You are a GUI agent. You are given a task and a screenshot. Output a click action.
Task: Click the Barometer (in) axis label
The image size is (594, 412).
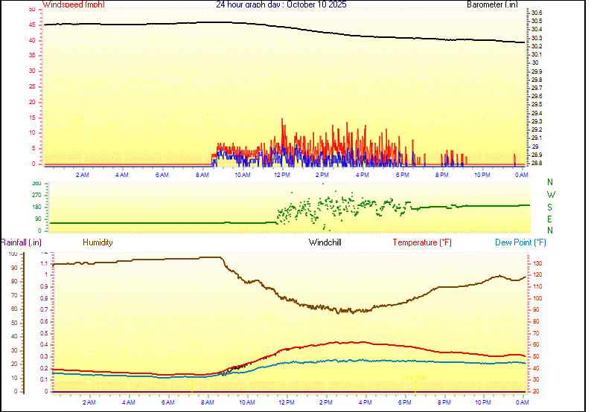coord(491,4)
